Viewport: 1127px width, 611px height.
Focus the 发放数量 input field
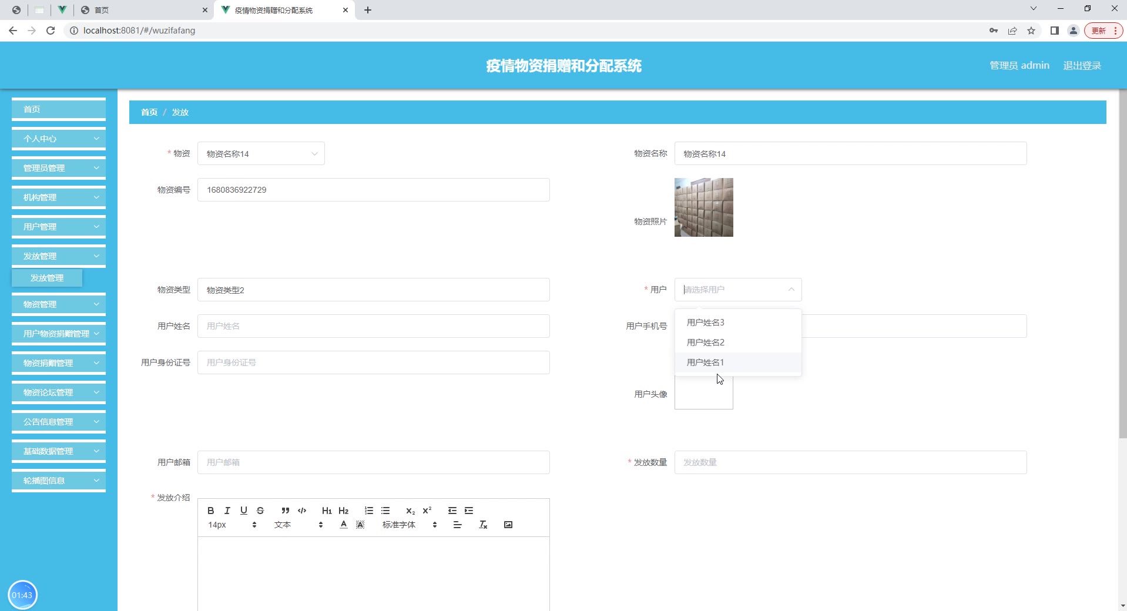pos(851,462)
